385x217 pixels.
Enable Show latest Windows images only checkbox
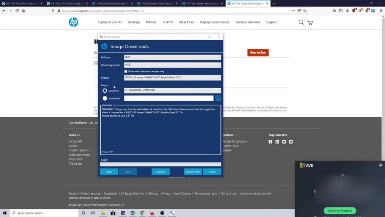pos(126,71)
